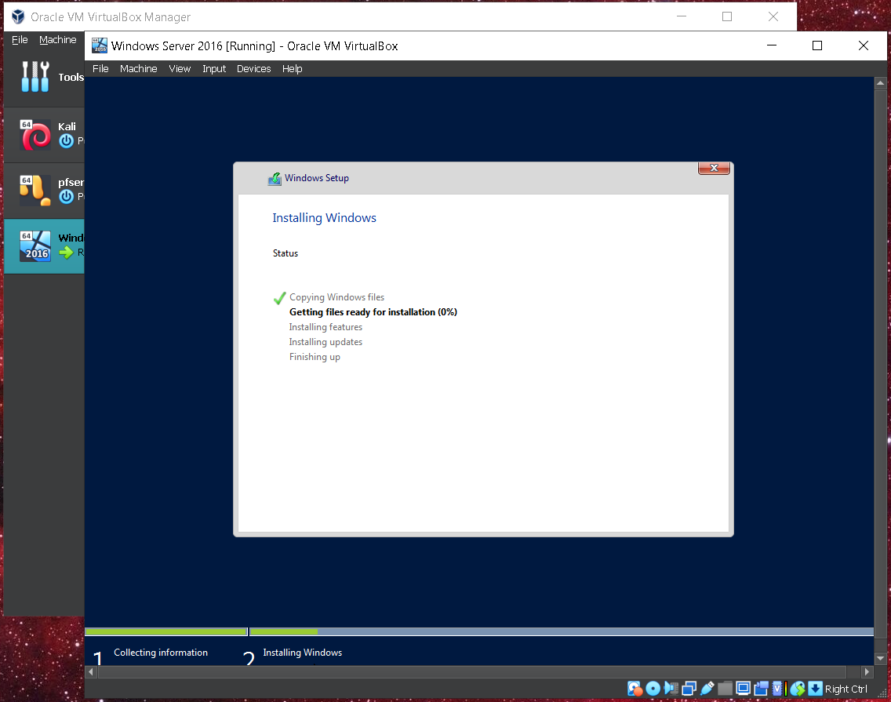Click the Windows Server 2016 window title icon

pyautogui.click(x=100, y=45)
